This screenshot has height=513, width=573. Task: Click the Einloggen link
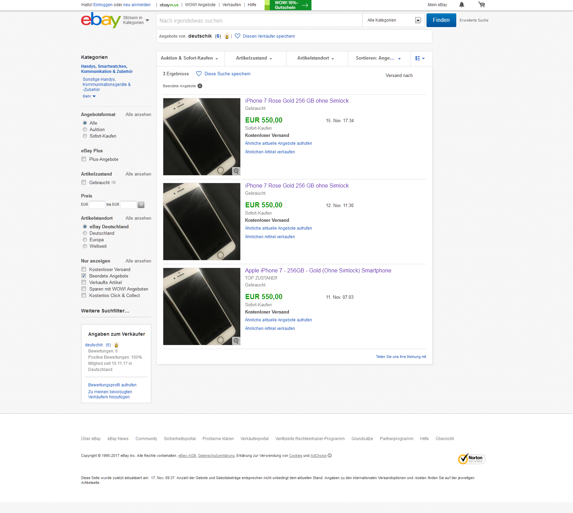click(x=103, y=5)
